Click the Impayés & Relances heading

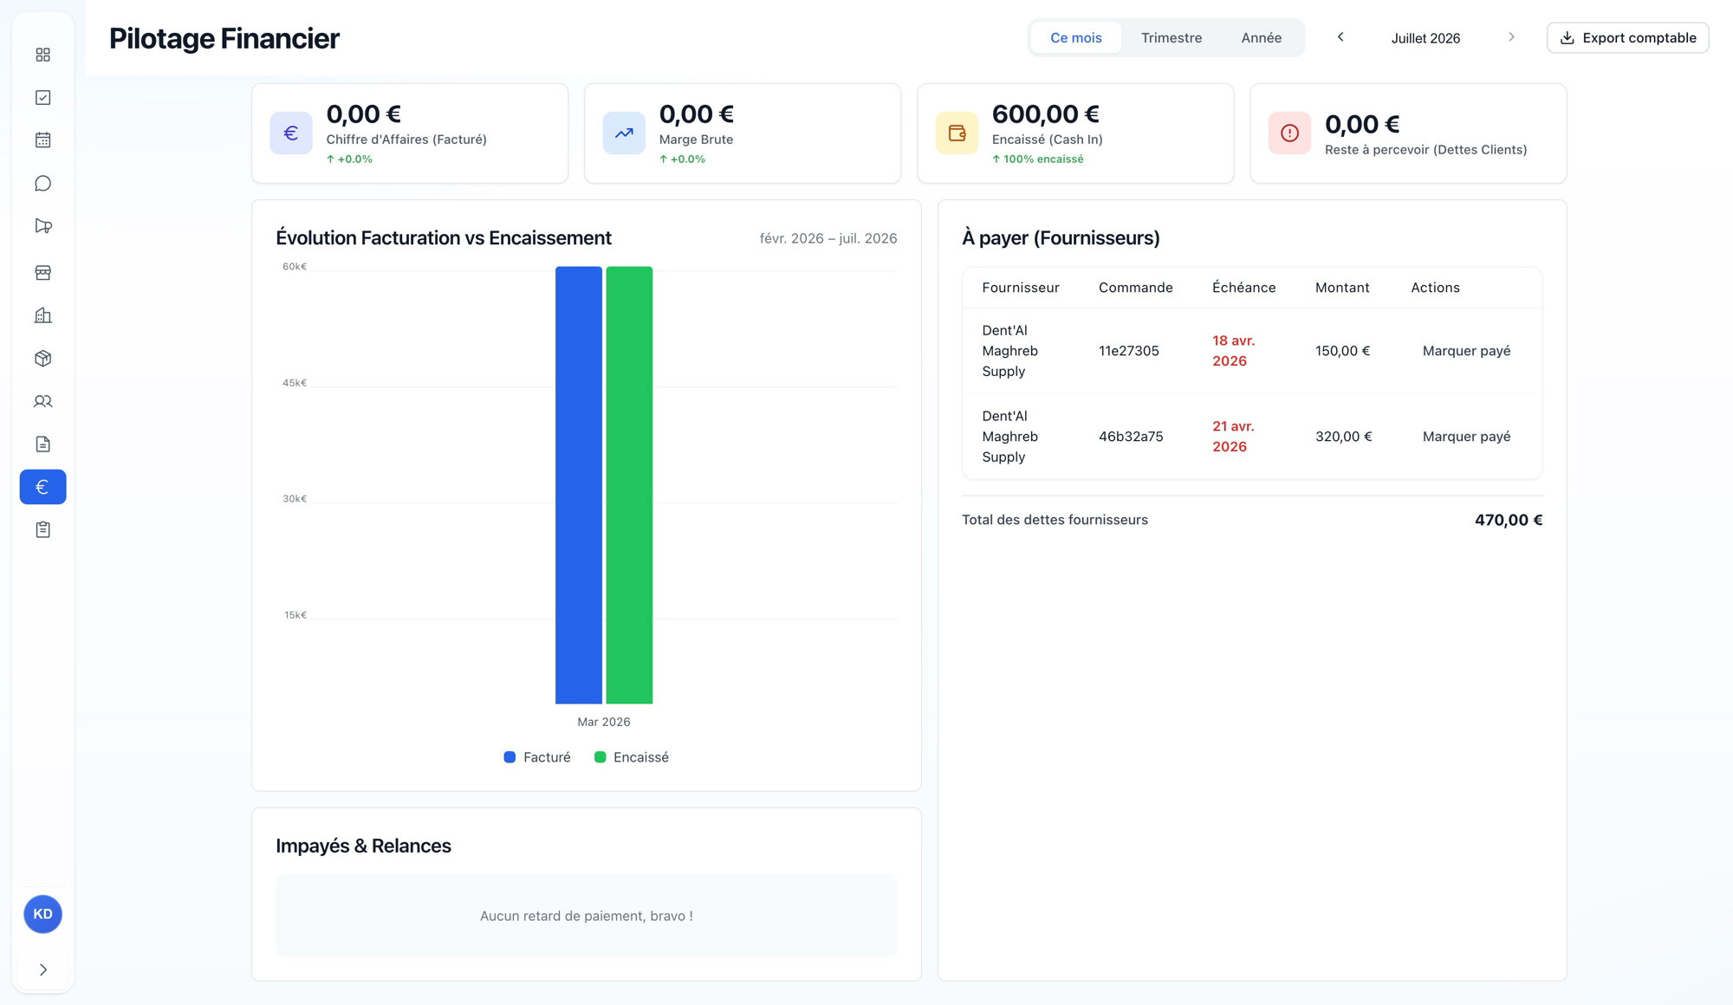[x=363, y=846]
